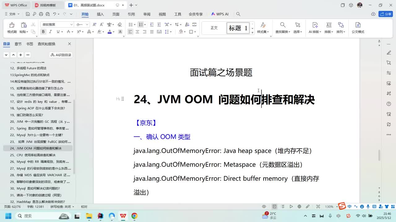Apply the text highlight color
396x222 pixels.
[99, 32]
